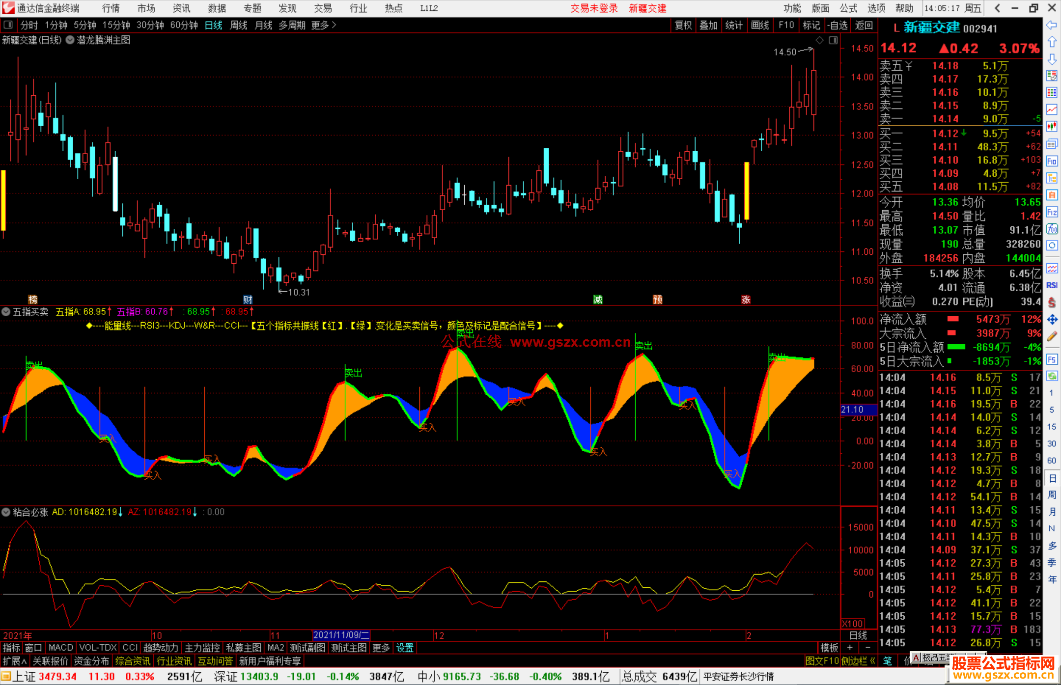The height and width of the screenshot is (685, 1061).
Task: Switch to 月 period in sidebar
Action: [x=1052, y=512]
